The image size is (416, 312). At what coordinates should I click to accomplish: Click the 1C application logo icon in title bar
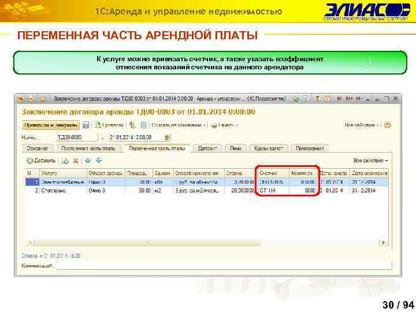coord(21,99)
